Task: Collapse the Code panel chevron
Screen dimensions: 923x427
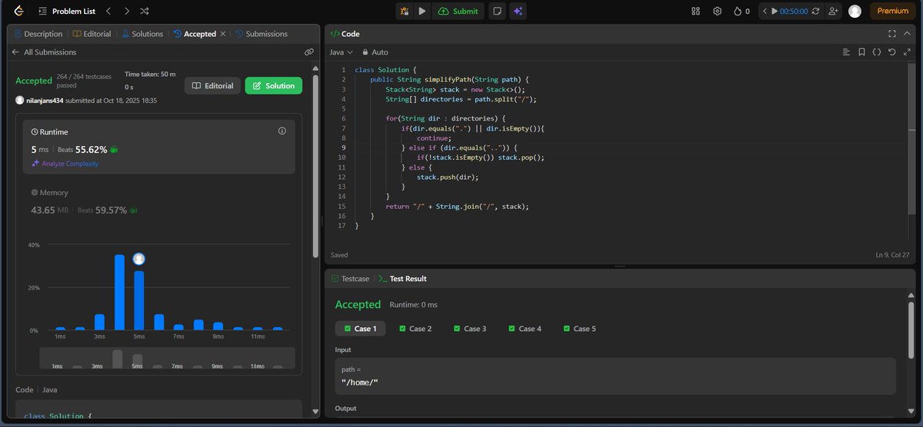Action: click(x=907, y=34)
